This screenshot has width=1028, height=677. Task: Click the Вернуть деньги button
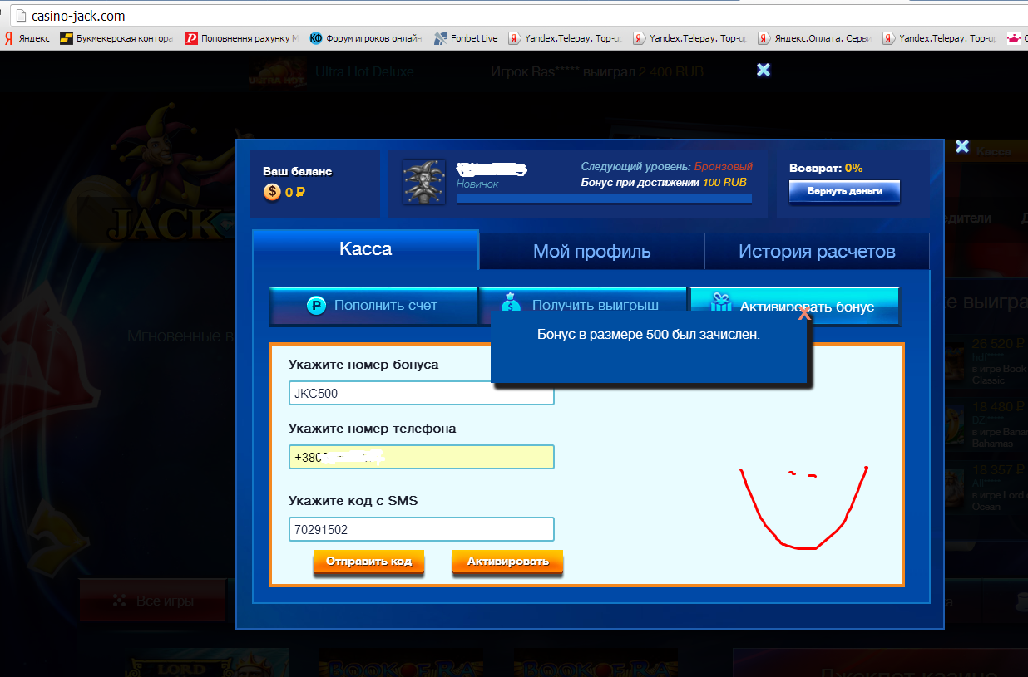844,191
